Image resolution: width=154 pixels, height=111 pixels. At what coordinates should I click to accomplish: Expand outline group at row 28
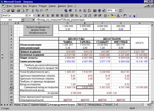[x=2, y=58]
